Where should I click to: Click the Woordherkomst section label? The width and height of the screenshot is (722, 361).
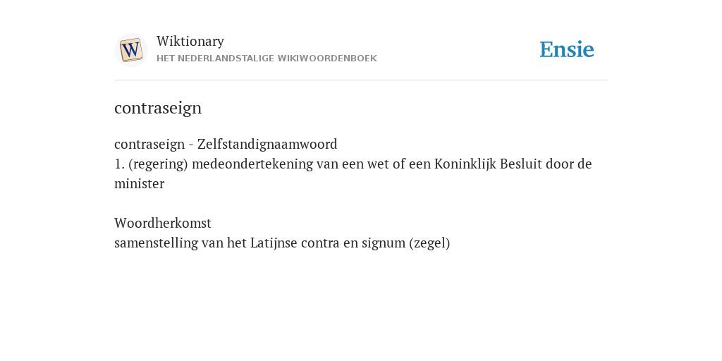point(163,223)
